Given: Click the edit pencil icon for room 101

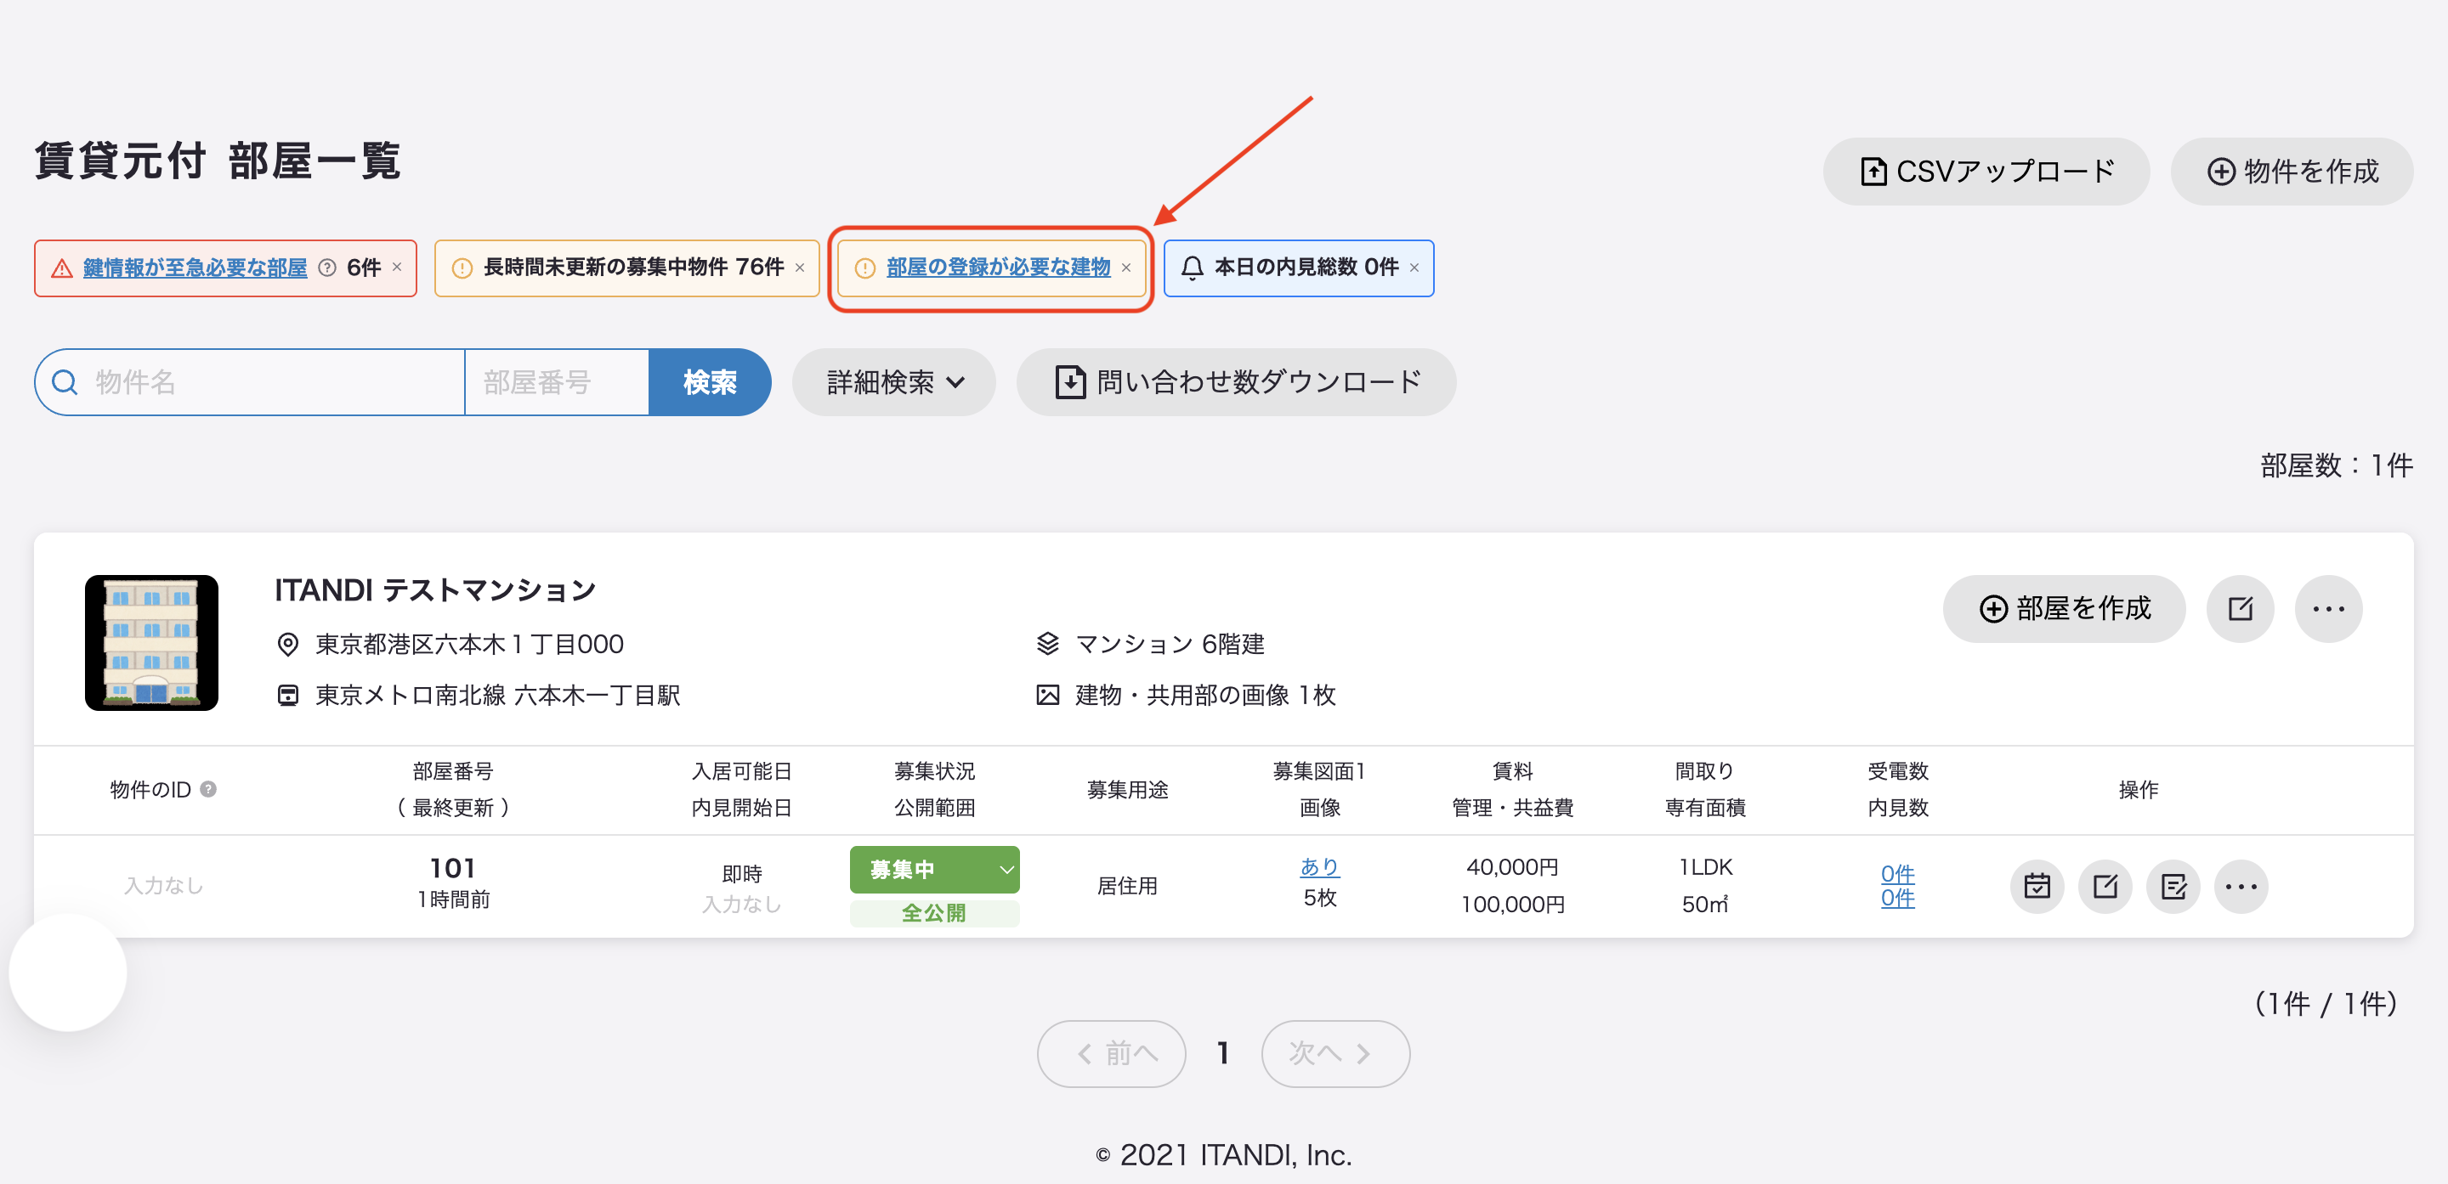Looking at the screenshot, I should [x=2106, y=887].
